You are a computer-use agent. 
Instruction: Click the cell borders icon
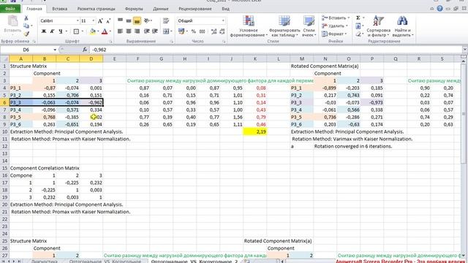tap(76, 31)
